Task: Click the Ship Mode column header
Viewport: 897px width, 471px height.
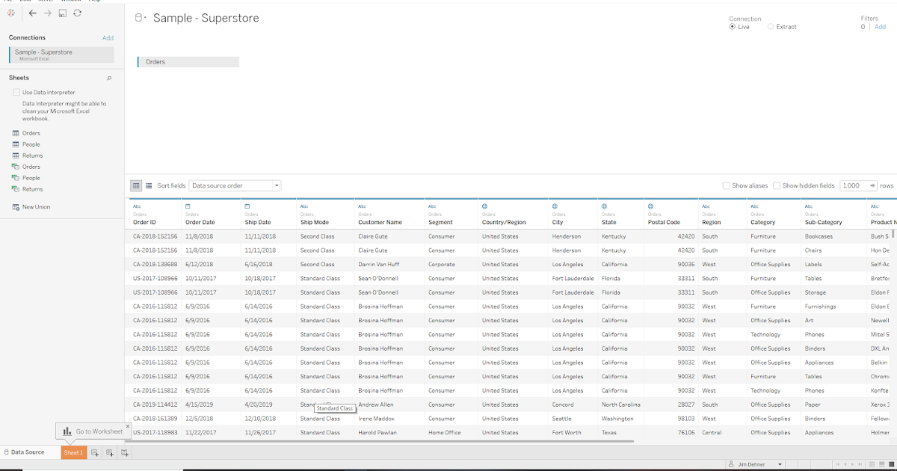Action: (314, 222)
